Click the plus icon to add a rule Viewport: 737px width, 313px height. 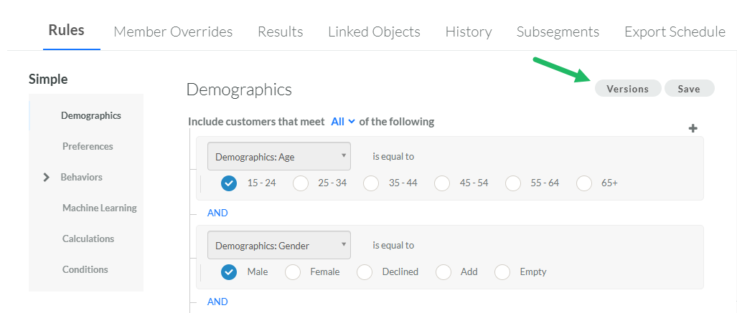coord(693,129)
